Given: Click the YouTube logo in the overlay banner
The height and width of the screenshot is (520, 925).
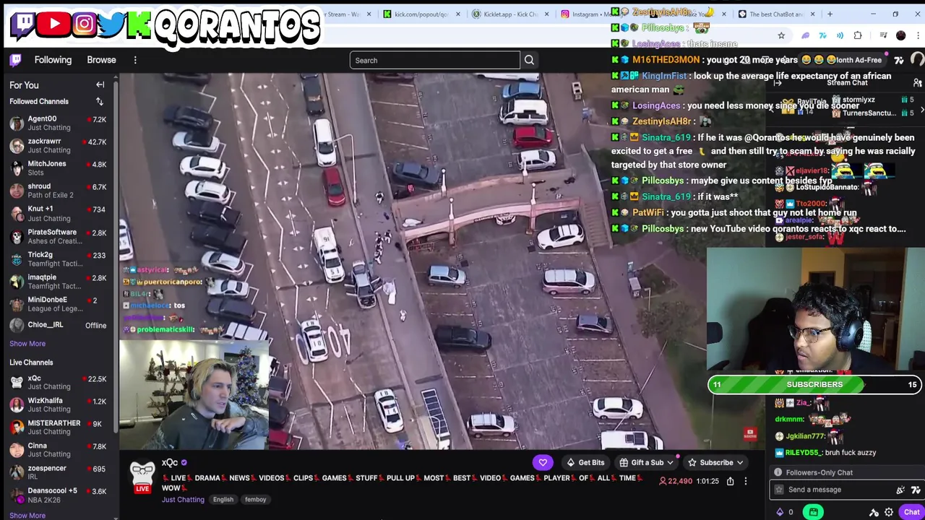Looking at the screenshot, I should click(x=54, y=24).
